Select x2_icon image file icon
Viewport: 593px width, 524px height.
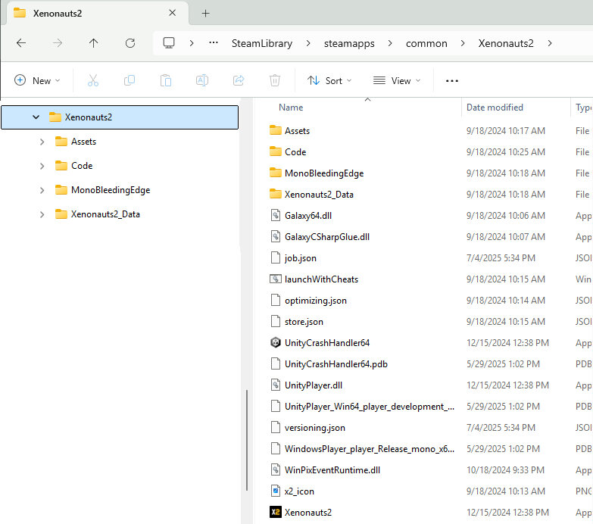pos(276,491)
